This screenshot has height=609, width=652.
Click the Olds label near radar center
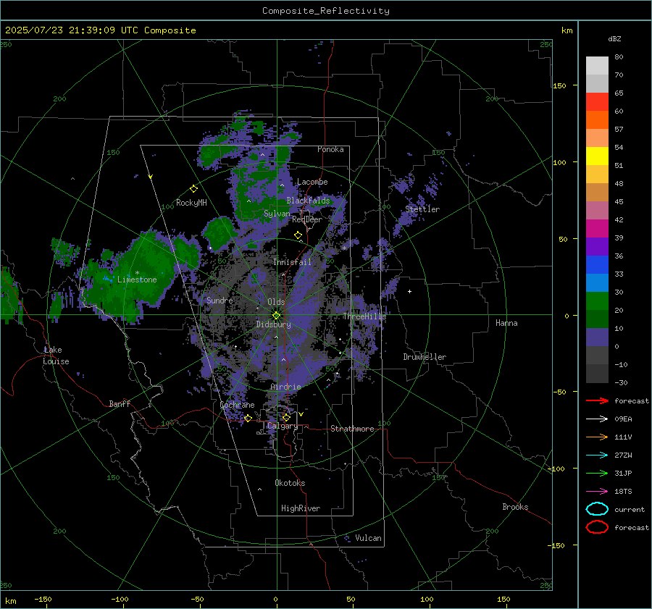click(x=276, y=302)
